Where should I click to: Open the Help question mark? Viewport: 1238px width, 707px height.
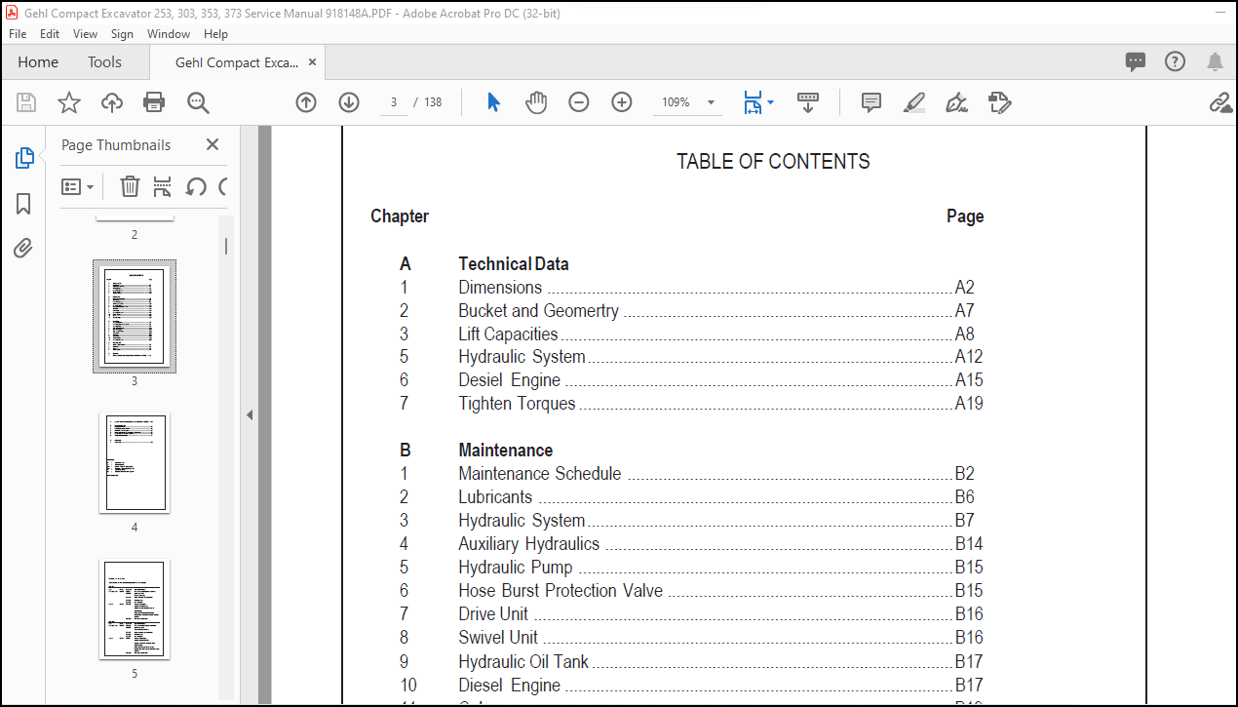[x=1176, y=62]
